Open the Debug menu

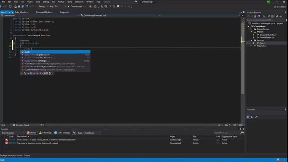[46, 2]
